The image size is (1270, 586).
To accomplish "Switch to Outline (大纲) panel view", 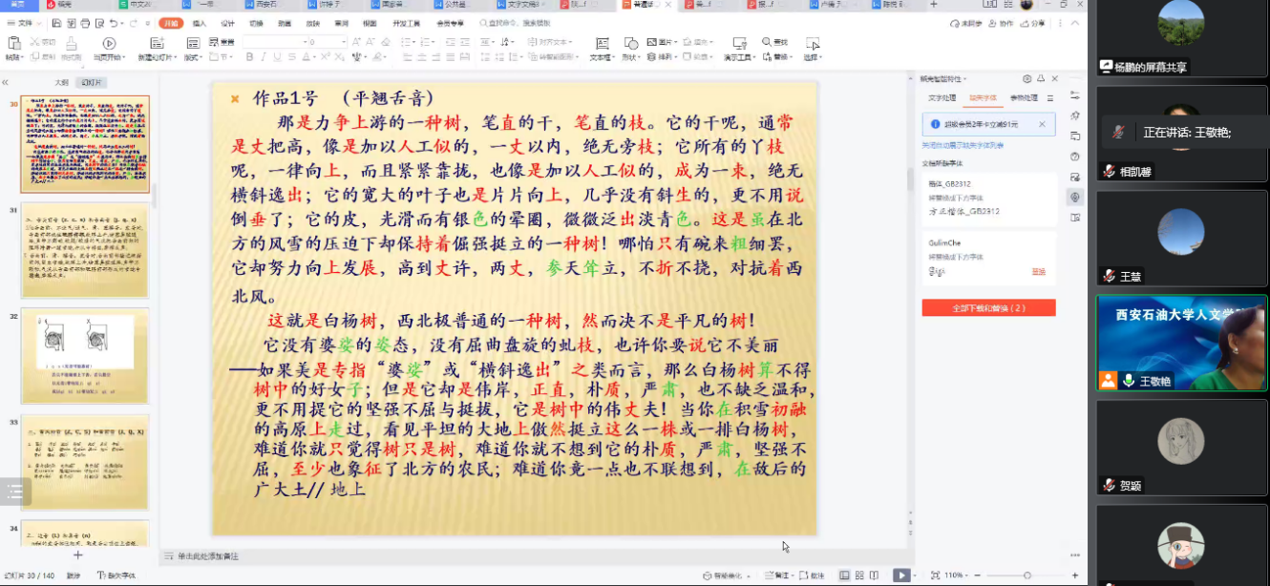I will pos(61,83).
